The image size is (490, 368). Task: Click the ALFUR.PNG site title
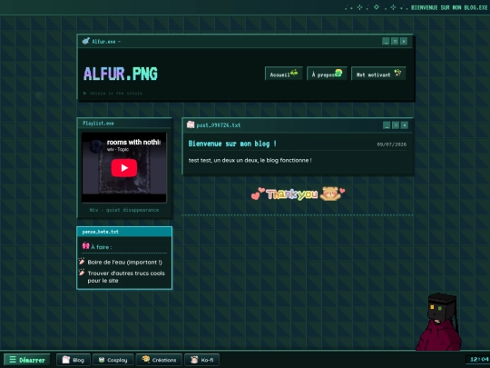coord(121,75)
